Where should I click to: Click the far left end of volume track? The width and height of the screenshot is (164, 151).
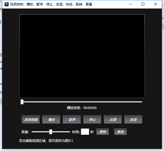33,132
